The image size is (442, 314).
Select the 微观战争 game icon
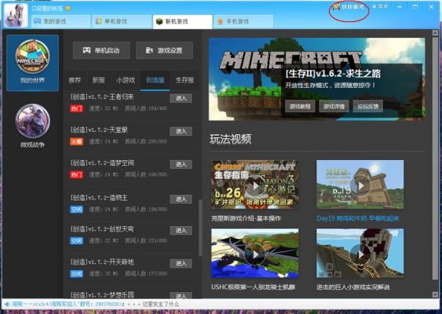(x=32, y=126)
